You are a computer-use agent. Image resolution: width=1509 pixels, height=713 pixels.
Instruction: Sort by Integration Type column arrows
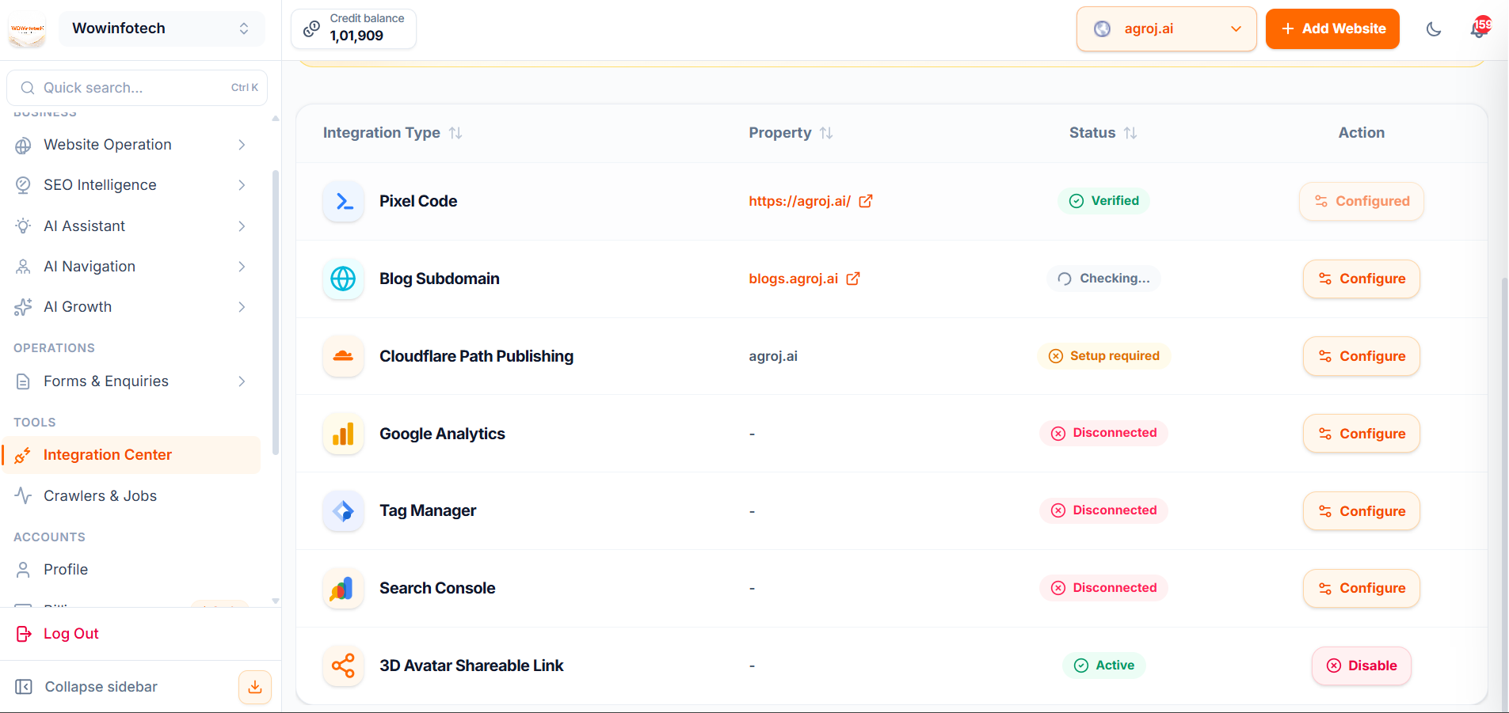coord(455,133)
